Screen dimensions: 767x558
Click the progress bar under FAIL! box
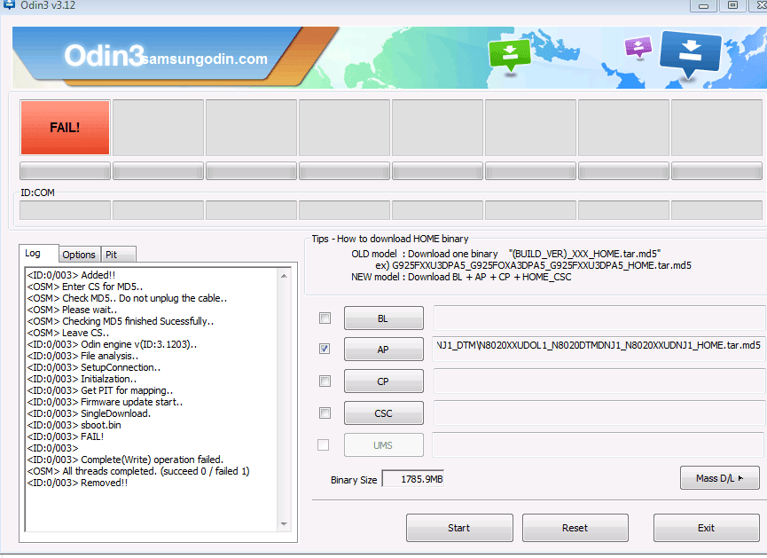65,171
